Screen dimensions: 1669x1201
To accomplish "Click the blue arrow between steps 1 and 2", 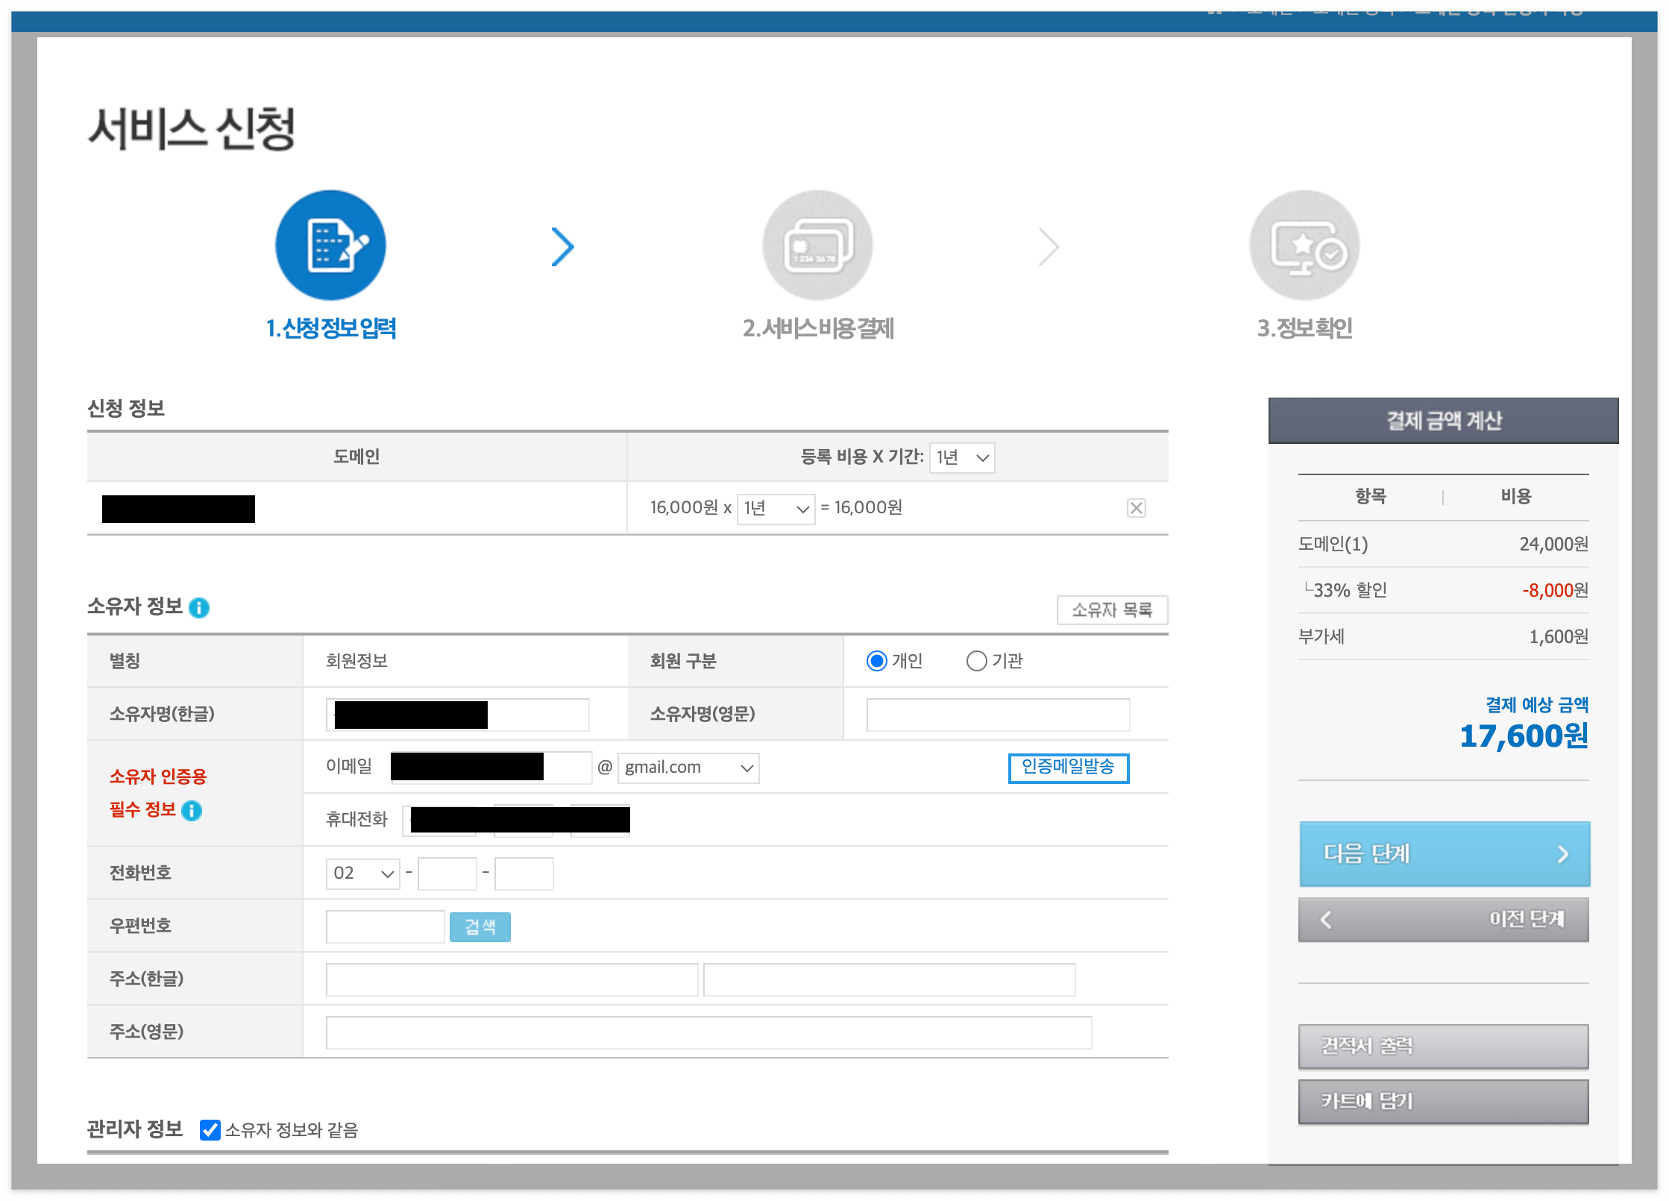I will [562, 247].
